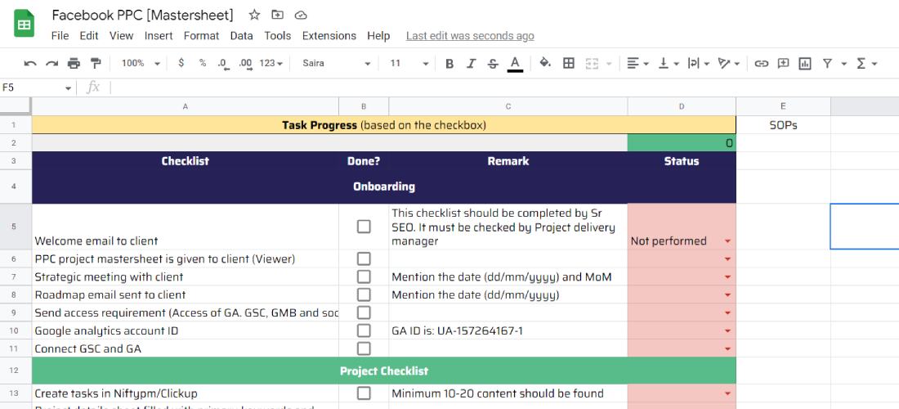Screen dimensions: 899x409
Task: Click the horizontal align icon
Action: point(633,64)
